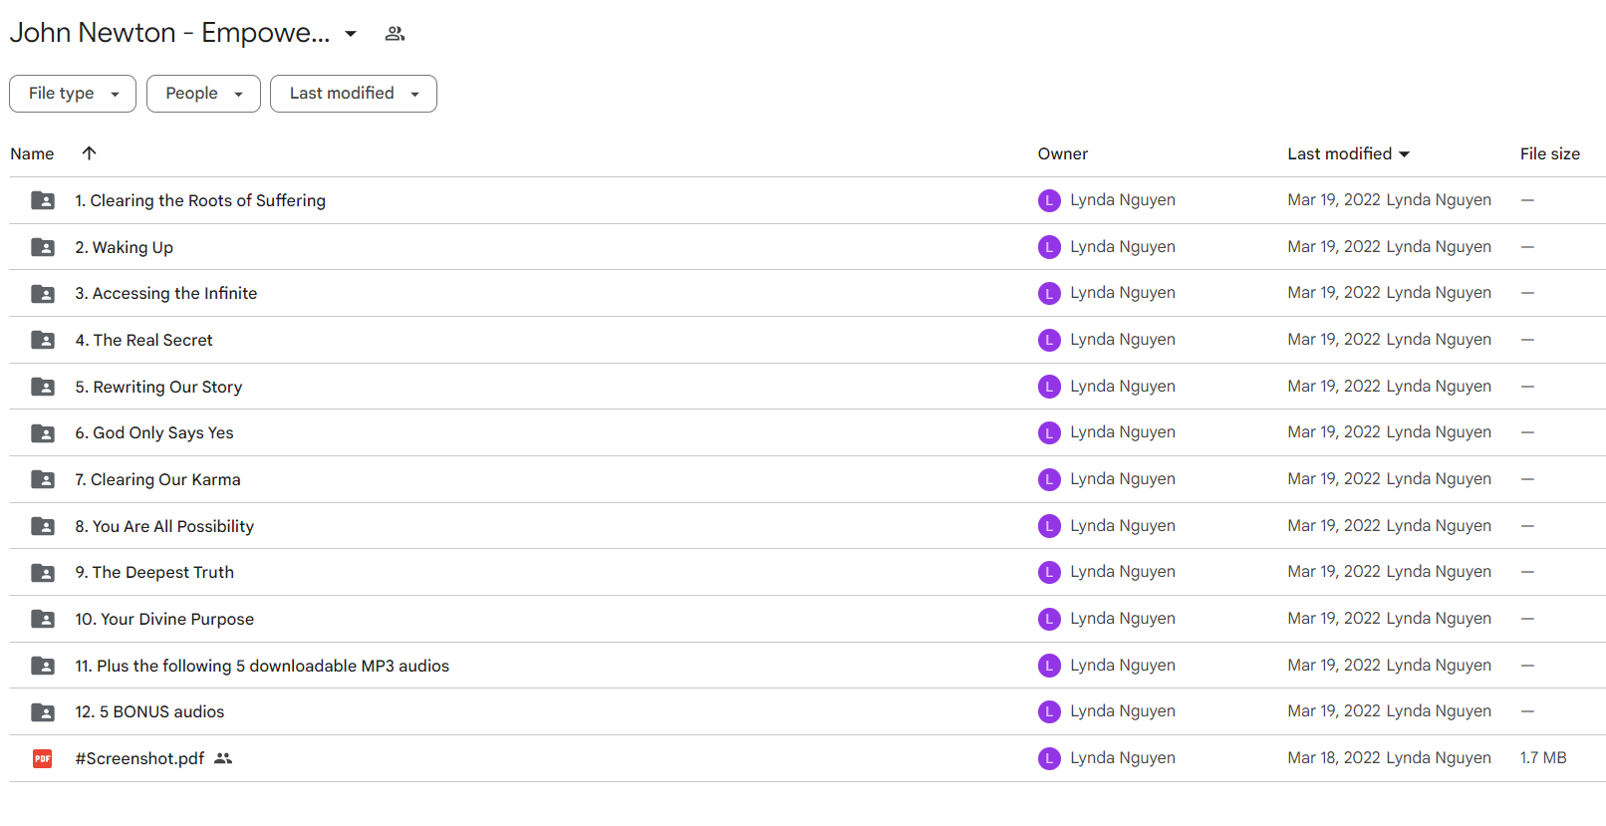The width and height of the screenshot is (1606, 826).
Task: Reverse sort with the Name column arrow
Action: tap(89, 152)
